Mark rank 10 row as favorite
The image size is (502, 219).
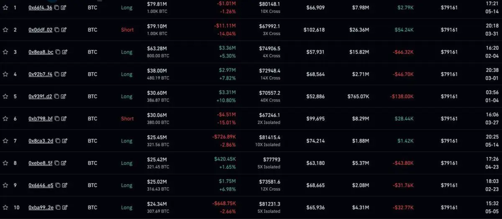[x=5, y=208]
